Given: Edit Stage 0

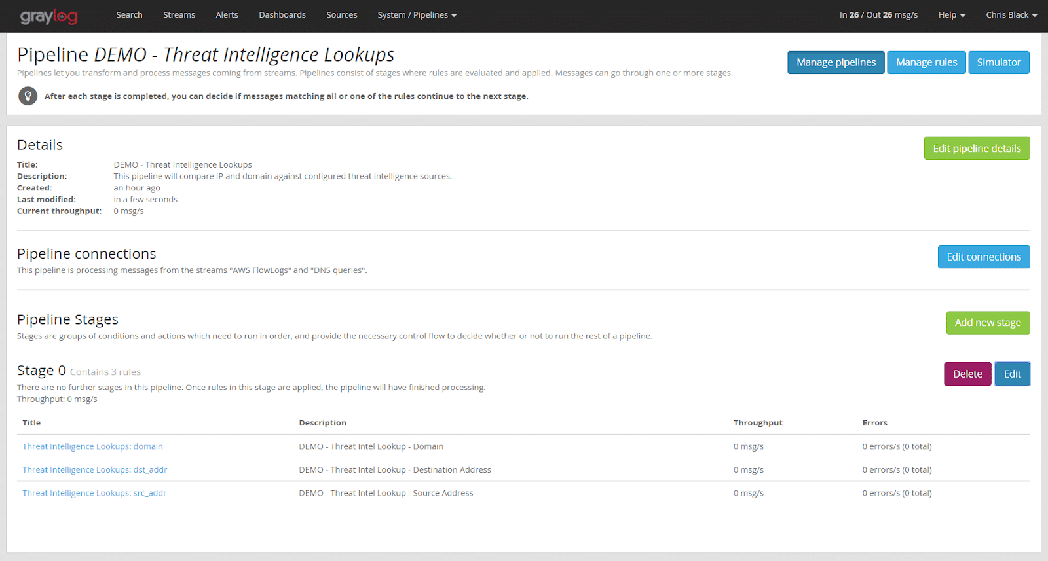Looking at the screenshot, I should click(x=1012, y=374).
